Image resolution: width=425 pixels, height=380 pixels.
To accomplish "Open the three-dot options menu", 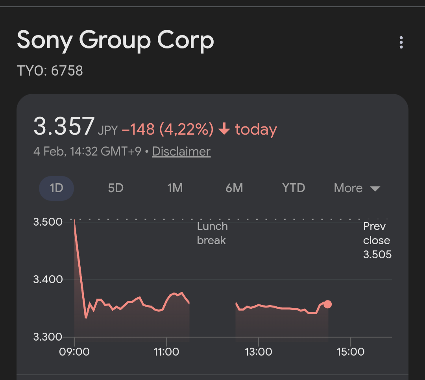I will pyautogui.click(x=401, y=43).
